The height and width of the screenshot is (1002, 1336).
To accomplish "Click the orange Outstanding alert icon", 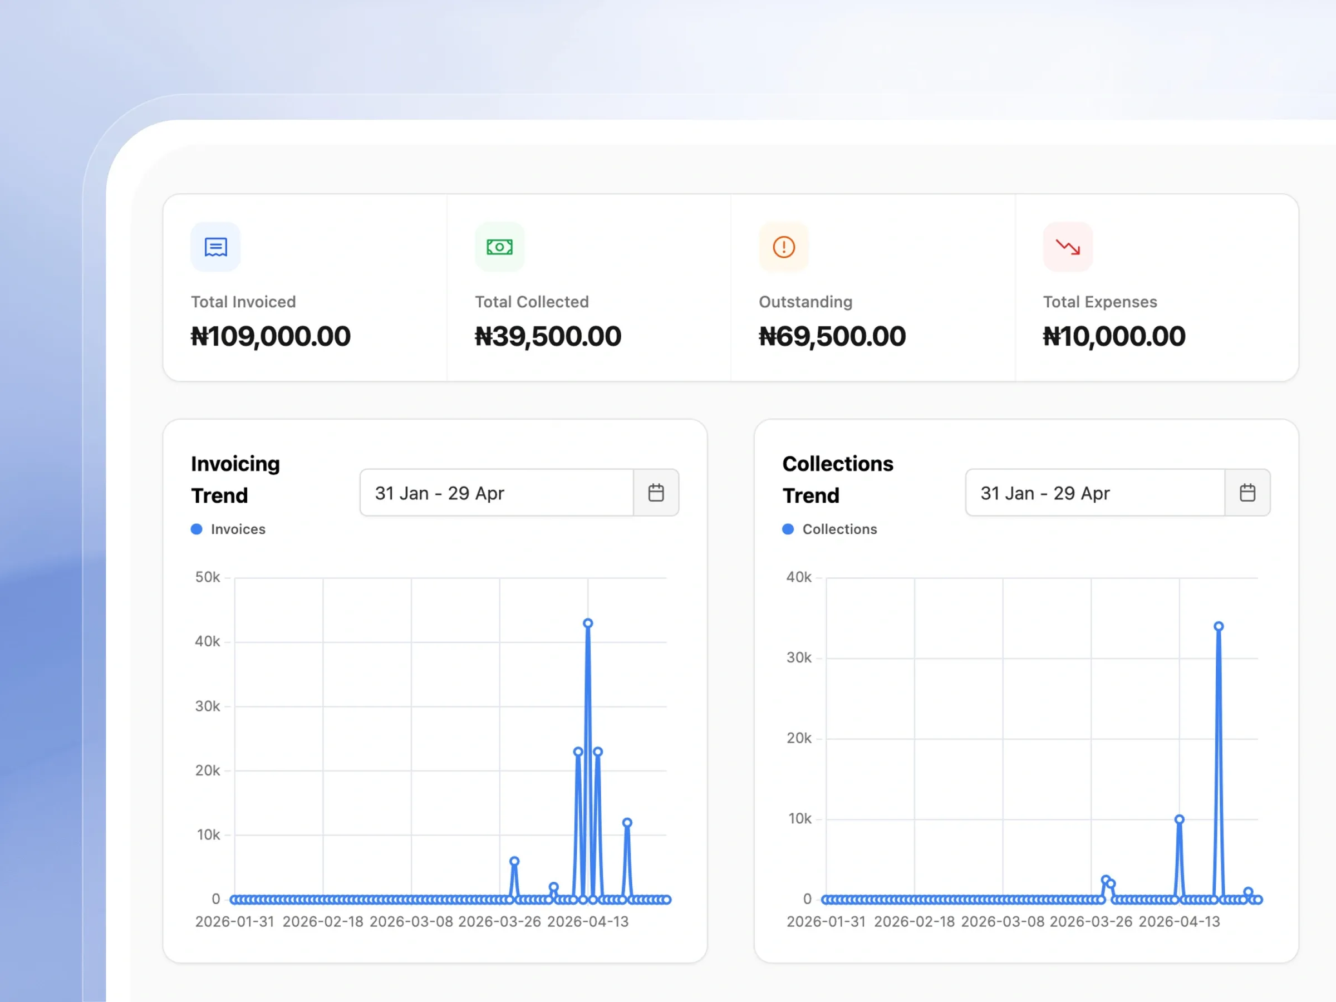I will point(783,247).
